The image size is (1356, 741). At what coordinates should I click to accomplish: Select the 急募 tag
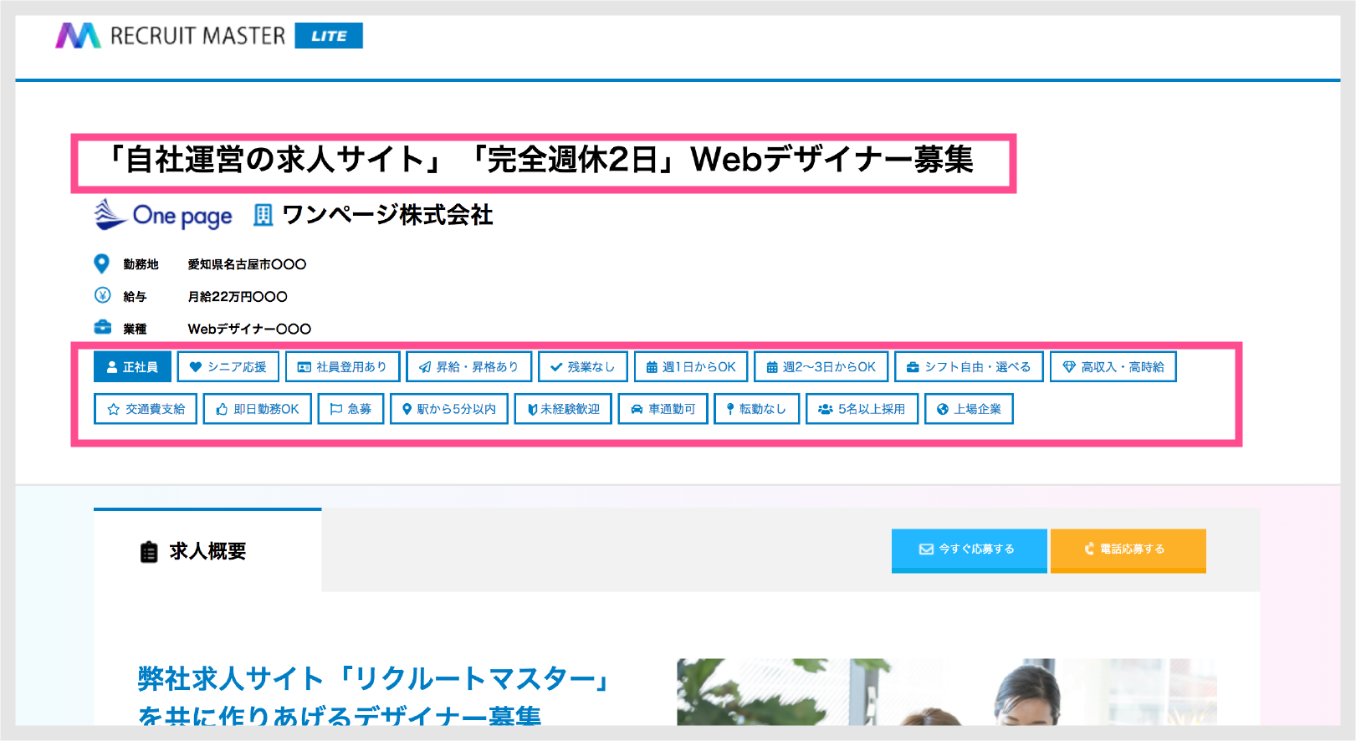point(351,409)
